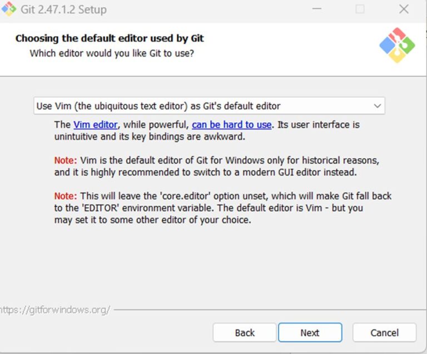The image size is (427, 354).
Task: Follow the 'can be hard to use' link
Action: [x=231, y=124]
